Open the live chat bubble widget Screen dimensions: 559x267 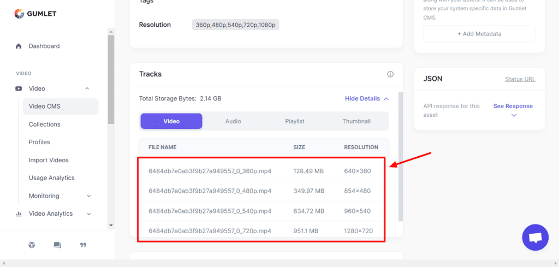click(535, 238)
